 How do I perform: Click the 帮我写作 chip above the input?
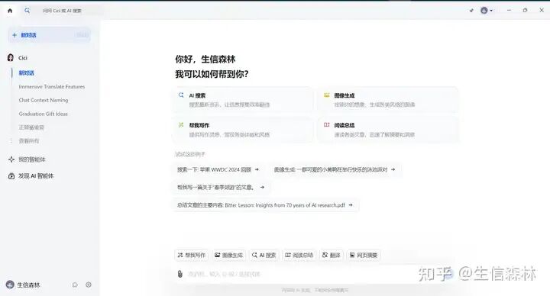pyautogui.click(x=192, y=255)
